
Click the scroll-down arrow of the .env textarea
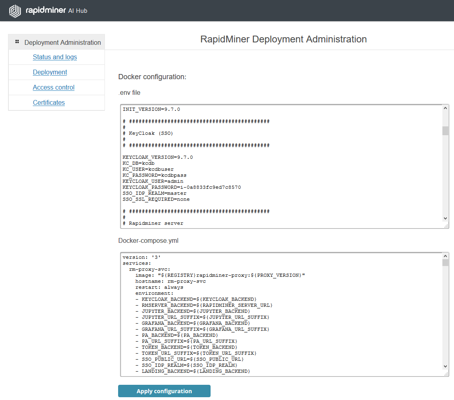[445, 218]
